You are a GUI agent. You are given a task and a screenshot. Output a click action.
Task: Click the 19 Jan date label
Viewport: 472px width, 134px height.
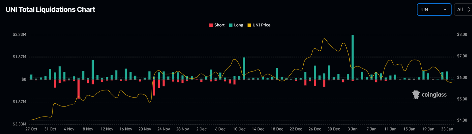click(x=428, y=129)
